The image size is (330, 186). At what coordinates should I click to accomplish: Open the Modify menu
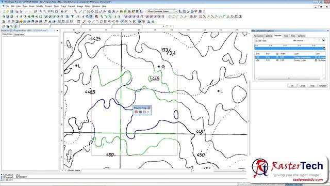pyautogui.click(x=40, y=6)
